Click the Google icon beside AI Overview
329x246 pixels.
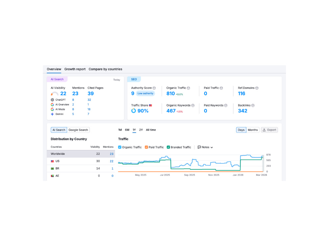point(52,105)
